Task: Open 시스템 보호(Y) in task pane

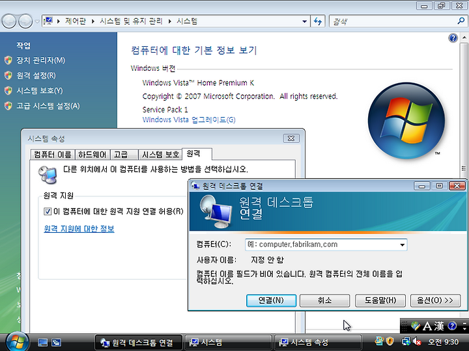Action: click(40, 90)
